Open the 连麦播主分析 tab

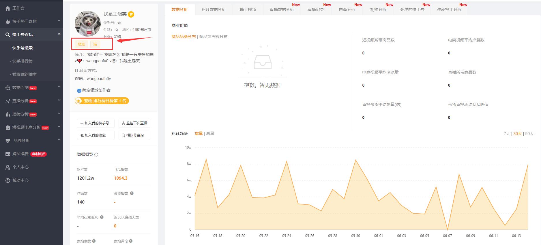449,10
